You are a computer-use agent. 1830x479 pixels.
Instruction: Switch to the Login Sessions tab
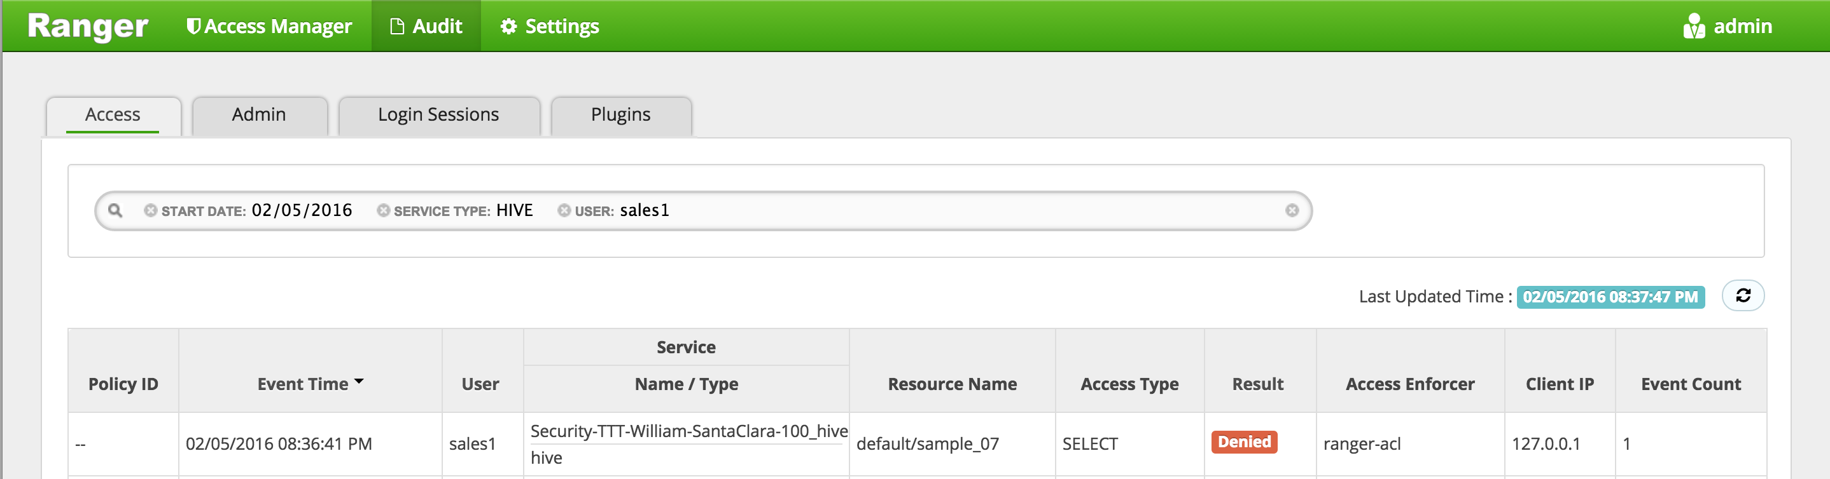439,114
